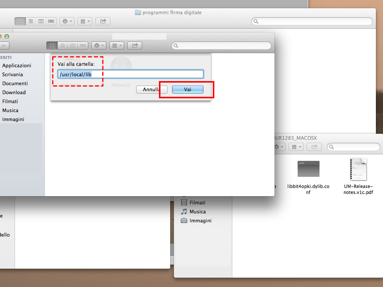Select Immagini with the camera icon

[x=200, y=220]
